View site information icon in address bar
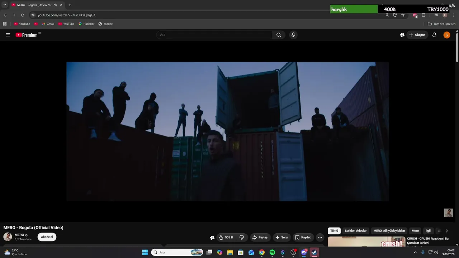The height and width of the screenshot is (258, 459). (33, 15)
